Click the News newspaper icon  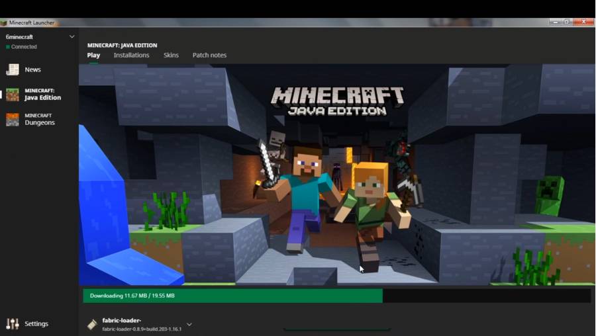[x=12, y=69]
